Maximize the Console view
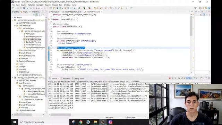222x125 pixels. pos(209,78)
